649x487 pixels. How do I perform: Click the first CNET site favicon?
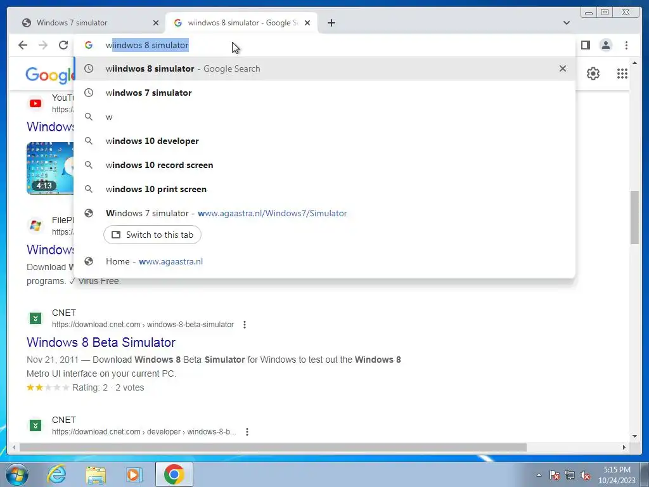click(35, 318)
